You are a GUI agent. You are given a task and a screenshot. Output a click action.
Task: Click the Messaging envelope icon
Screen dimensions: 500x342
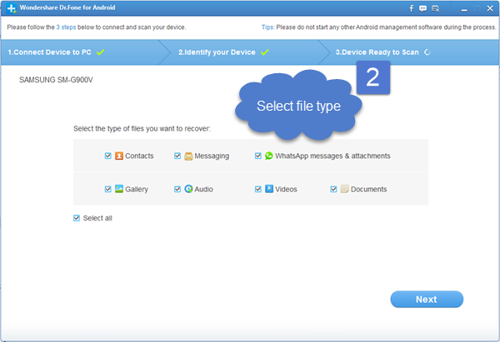188,156
